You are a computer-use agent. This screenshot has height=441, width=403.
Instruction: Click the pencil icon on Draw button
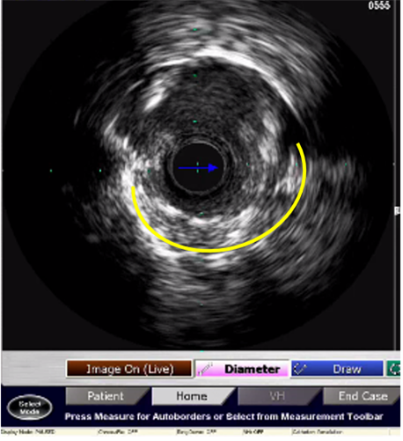[300, 369]
